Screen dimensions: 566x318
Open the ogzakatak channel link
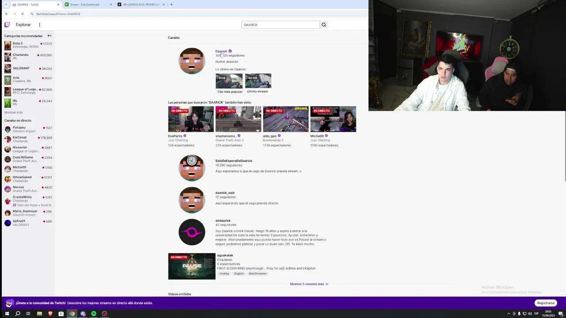point(225,255)
